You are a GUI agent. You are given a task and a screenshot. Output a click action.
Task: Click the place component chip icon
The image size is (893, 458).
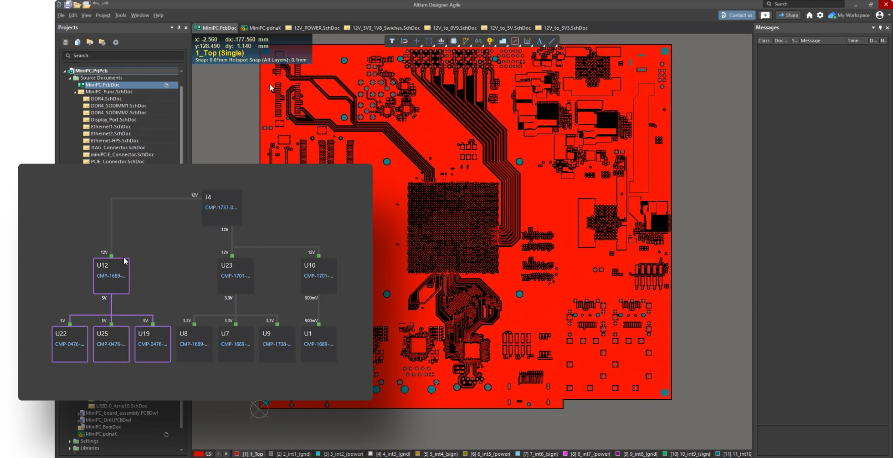(453, 41)
